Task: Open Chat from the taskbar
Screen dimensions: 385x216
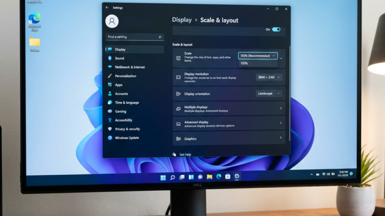Action: click(200, 177)
